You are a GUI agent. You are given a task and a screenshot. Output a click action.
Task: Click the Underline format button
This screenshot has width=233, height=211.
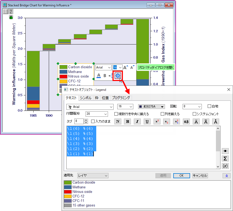click(147, 121)
